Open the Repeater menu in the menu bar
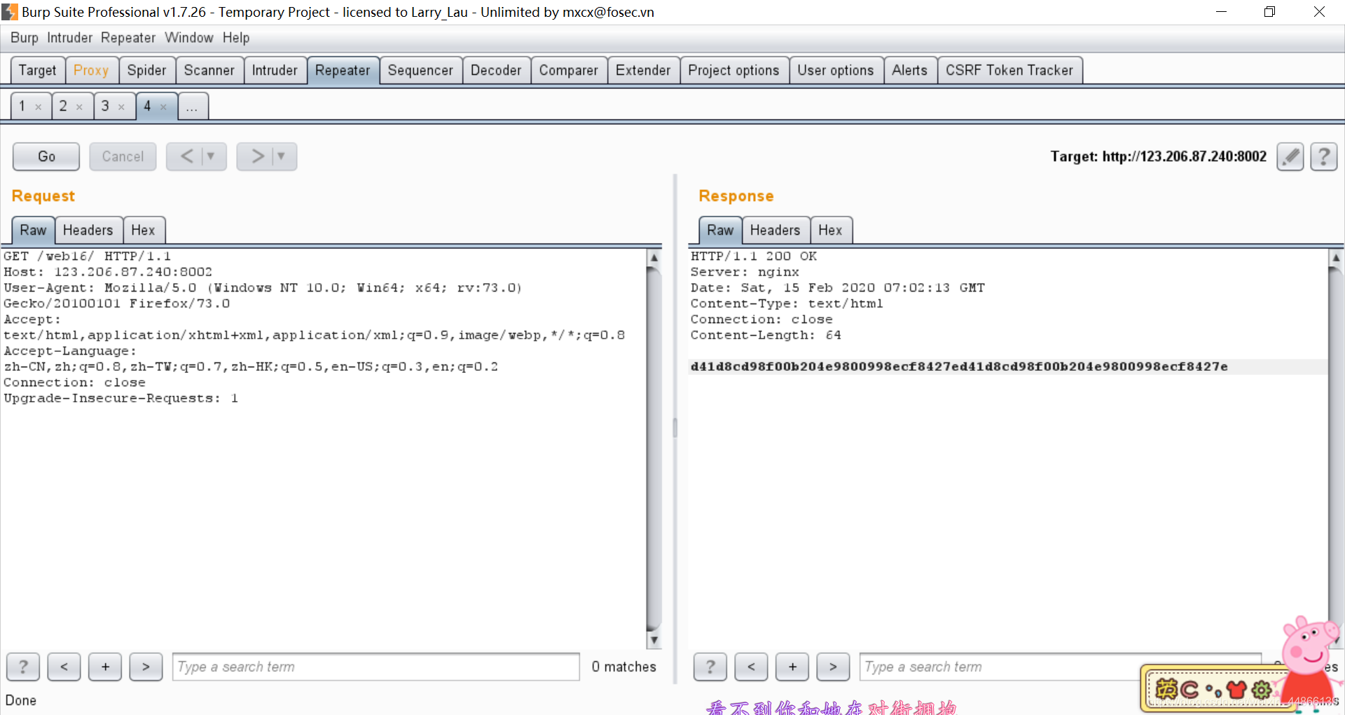 [128, 38]
